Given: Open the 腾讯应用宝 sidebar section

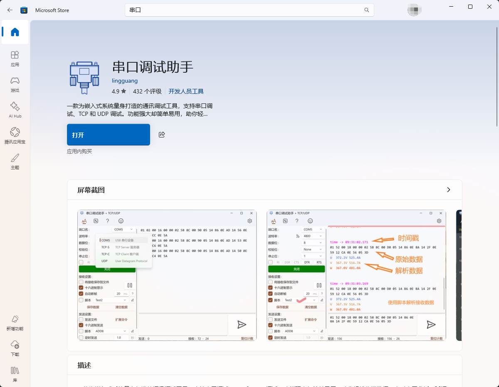Looking at the screenshot, I should click(x=15, y=135).
